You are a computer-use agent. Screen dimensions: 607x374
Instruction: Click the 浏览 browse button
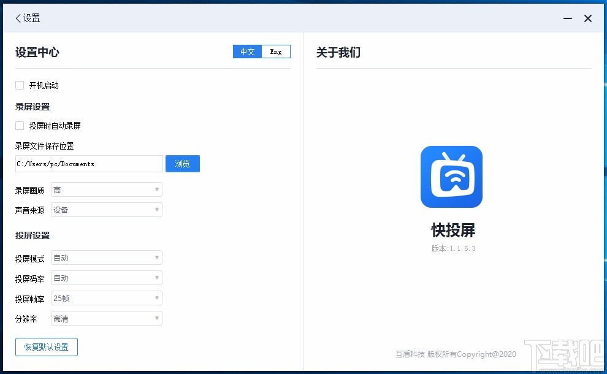183,163
